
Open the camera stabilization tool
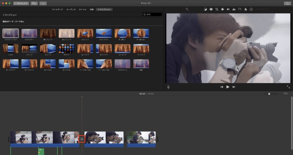pyautogui.click(x=222, y=9)
